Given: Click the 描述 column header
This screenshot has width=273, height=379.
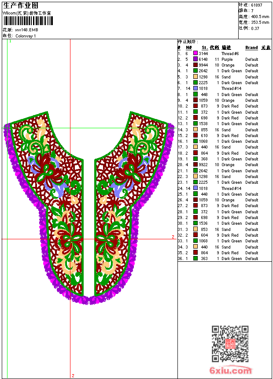Looking at the screenshot, I should [x=226, y=48].
